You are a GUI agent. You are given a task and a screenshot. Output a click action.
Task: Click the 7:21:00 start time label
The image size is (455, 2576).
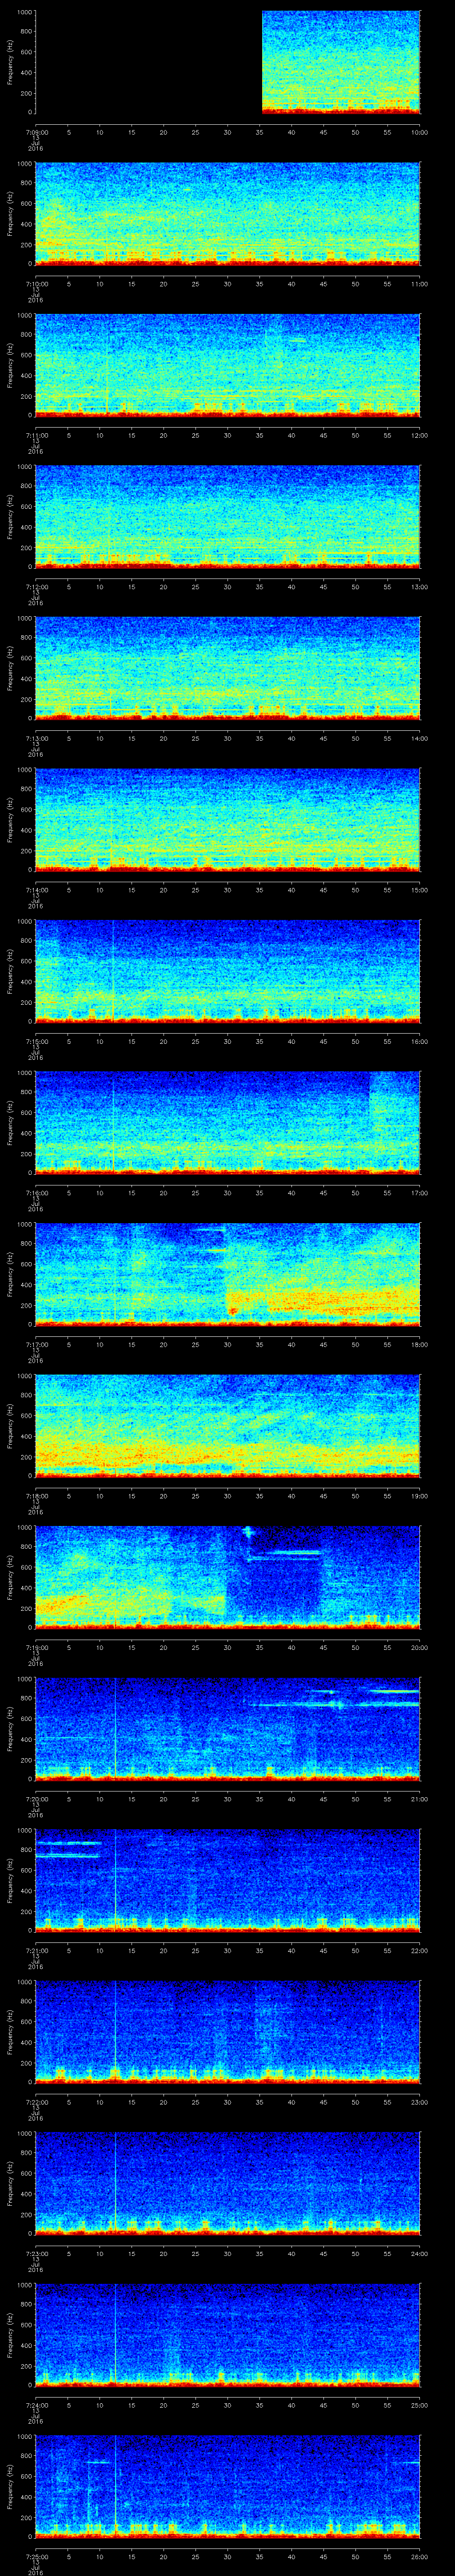point(36,1950)
